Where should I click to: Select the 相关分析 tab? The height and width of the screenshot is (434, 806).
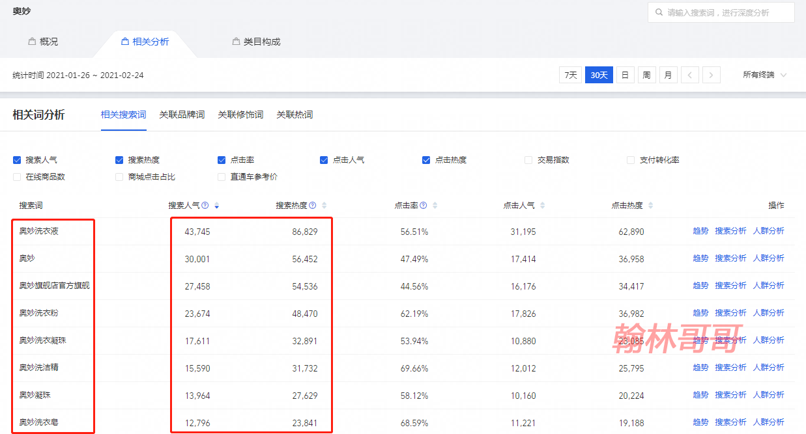145,42
